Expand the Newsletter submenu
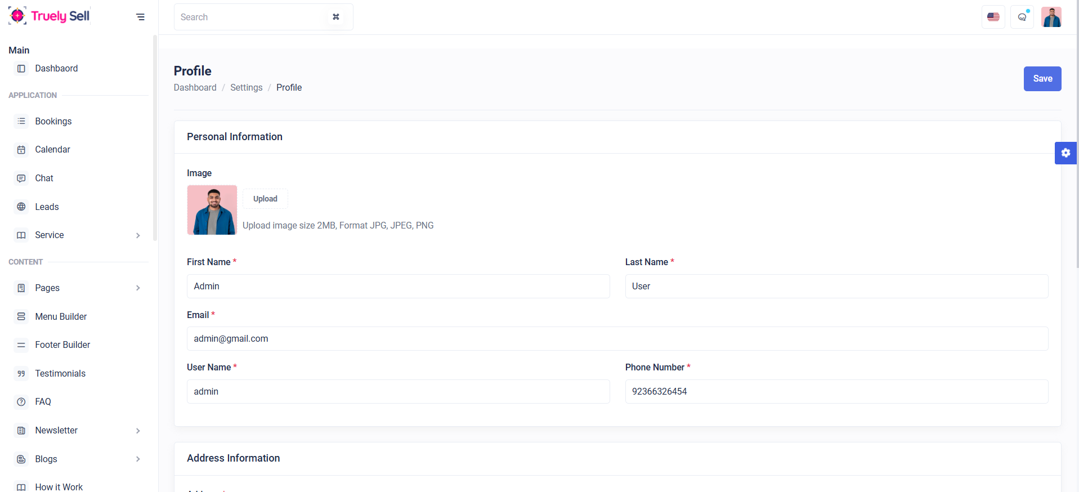1079x492 pixels. tap(138, 431)
